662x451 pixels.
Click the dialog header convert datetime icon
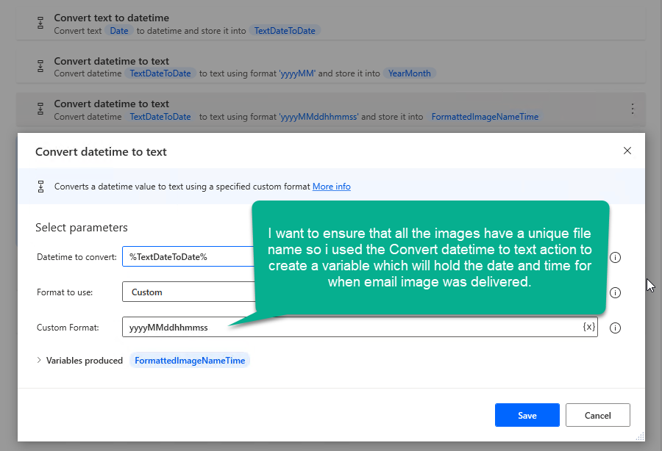coord(41,187)
